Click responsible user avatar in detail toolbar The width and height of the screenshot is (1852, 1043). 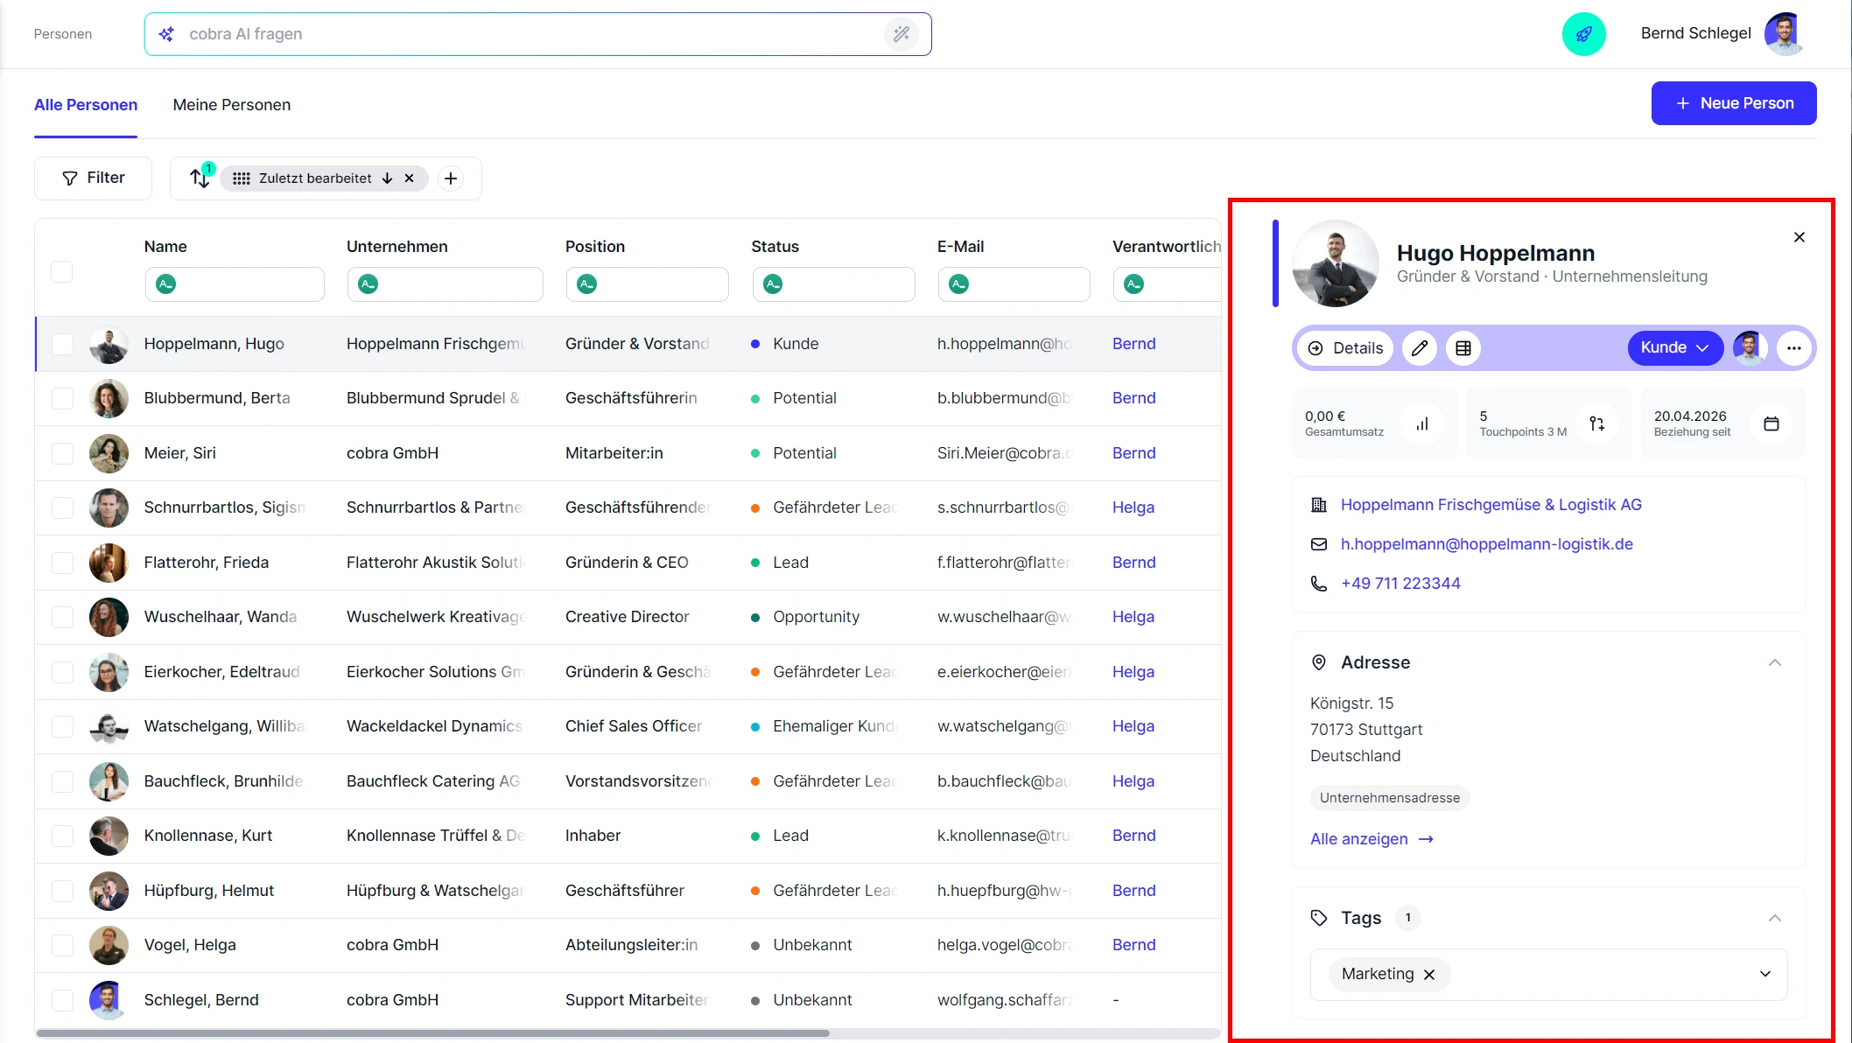(1750, 348)
